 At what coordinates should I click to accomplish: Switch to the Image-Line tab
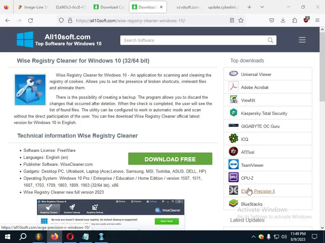coord(33,7)
